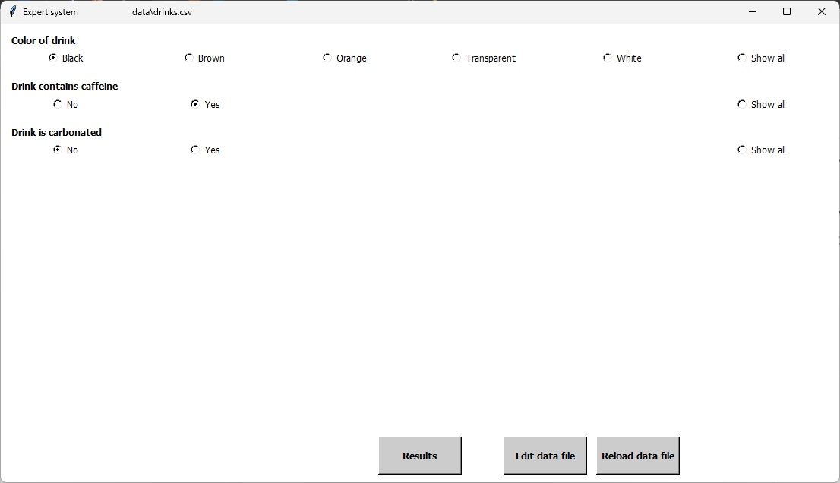840x483 pixels.
Task: Open Edit data file
Action: [545, 455]
